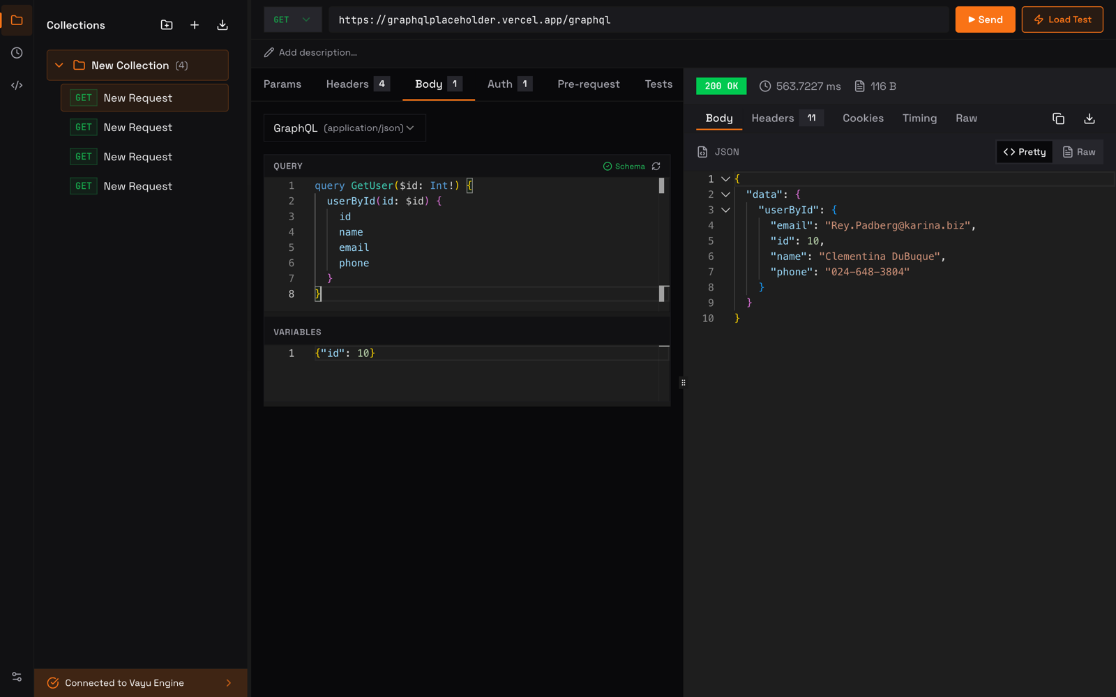
Task: Click the Send button
Action: [x=985, y=20]
